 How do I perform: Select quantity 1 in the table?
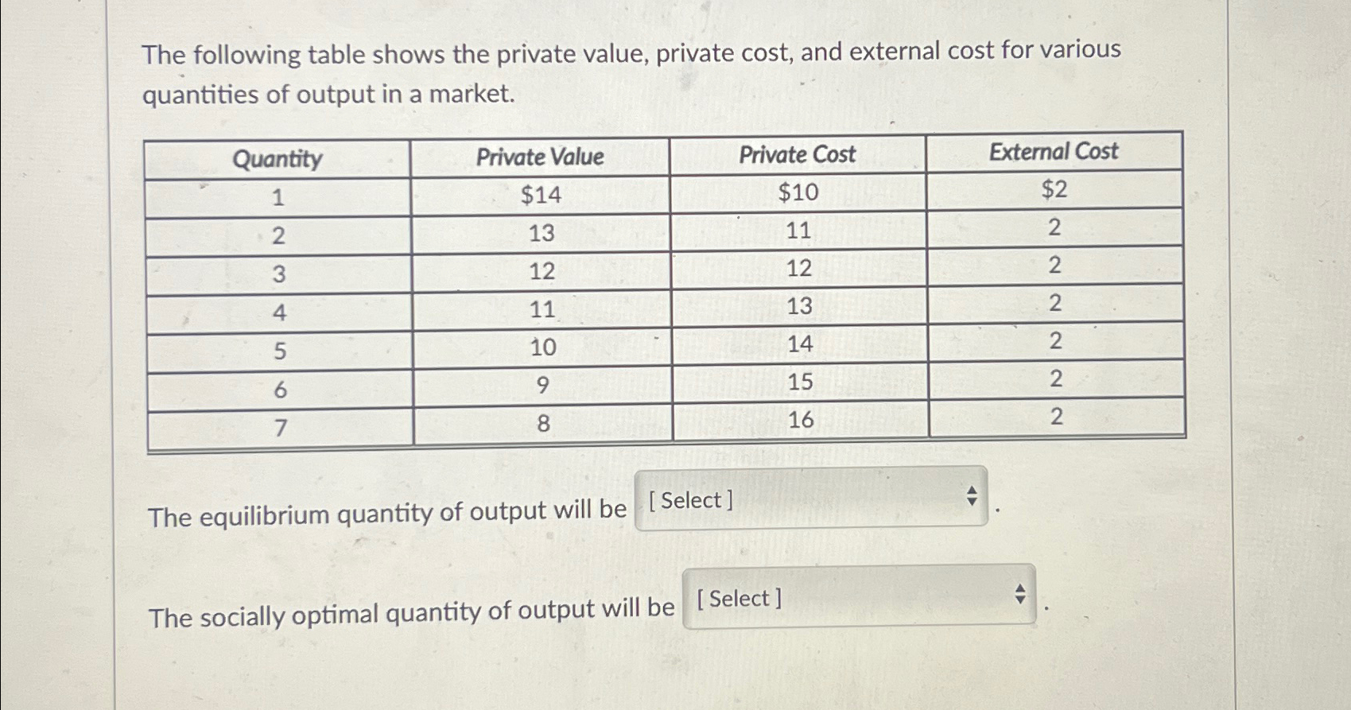tap(278, 196)
